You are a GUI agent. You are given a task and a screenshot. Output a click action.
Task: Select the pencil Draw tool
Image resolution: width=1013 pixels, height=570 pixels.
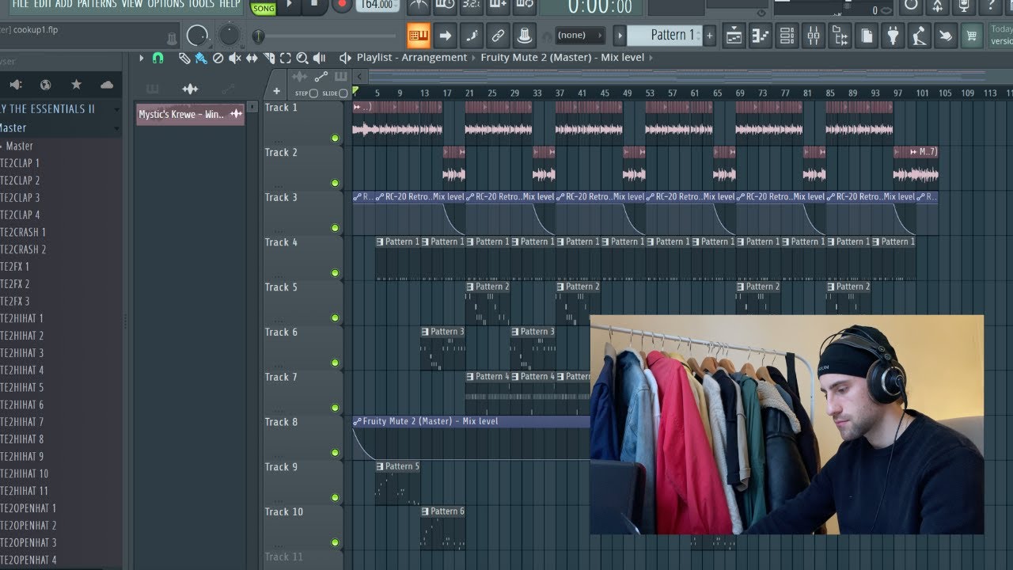(184, 58)
